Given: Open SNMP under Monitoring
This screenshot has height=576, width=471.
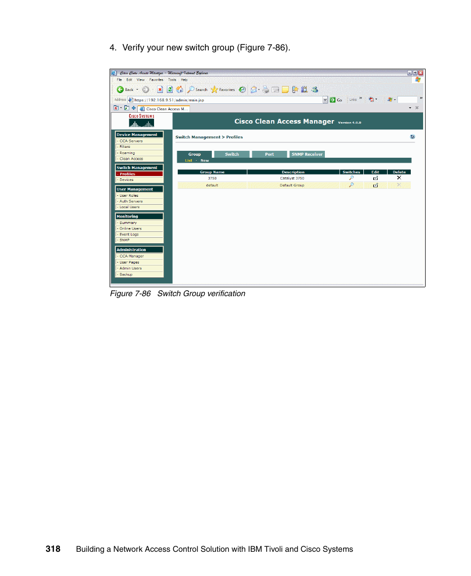Looking at the screenshot, I should (139, 240).
